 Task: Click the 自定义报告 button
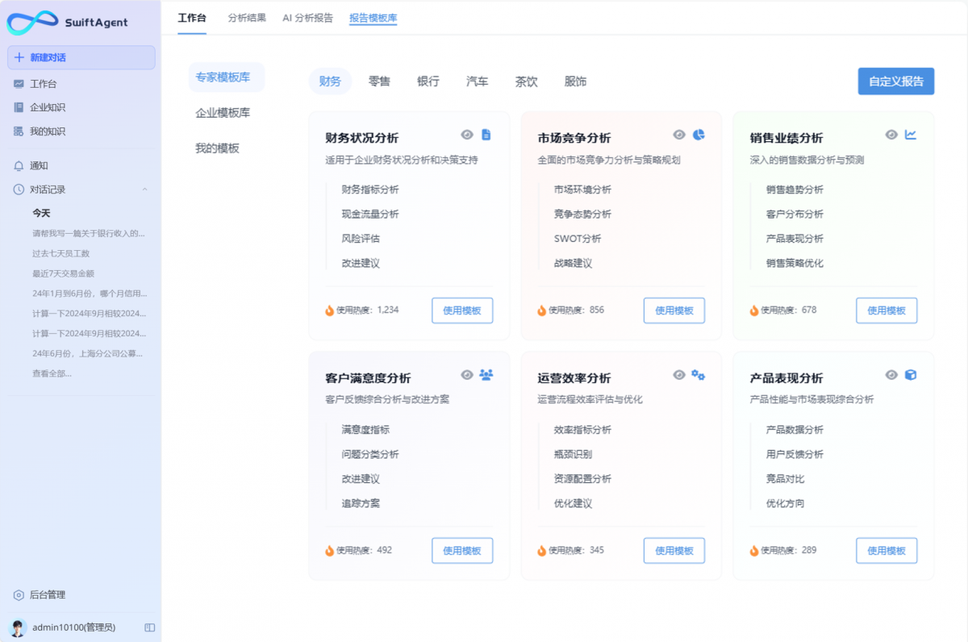click(x=895, y=81)
